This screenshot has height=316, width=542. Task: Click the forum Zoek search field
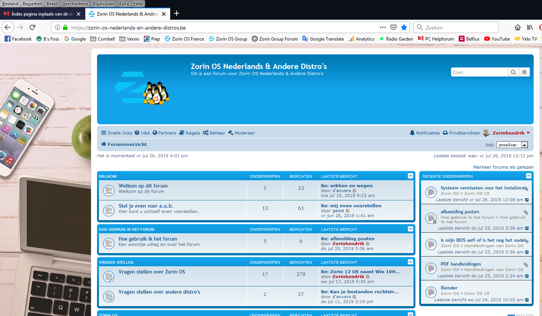pyautogui.click(x=479, y=72)
